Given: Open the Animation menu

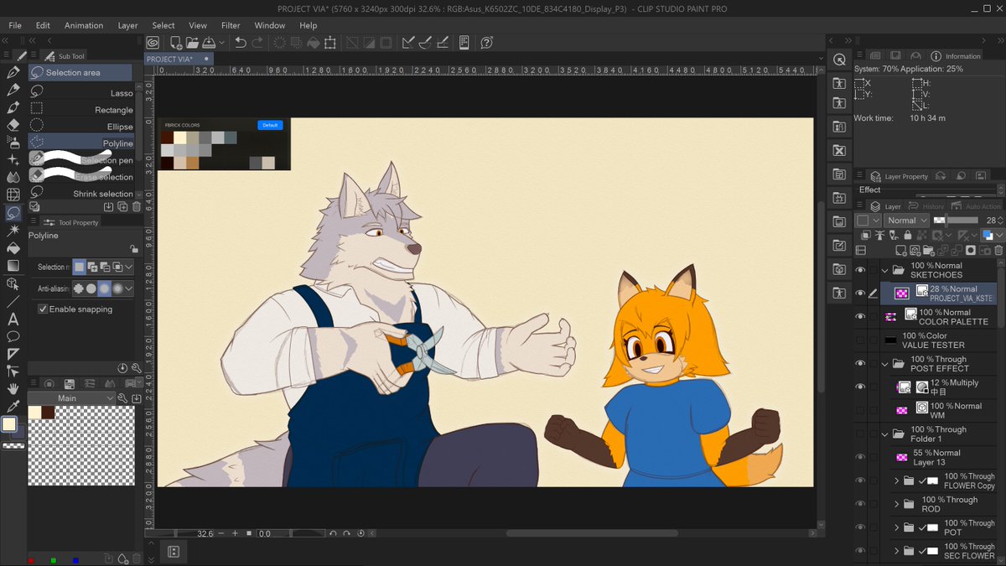Looking at the screenshot, I should [x=84, y=25].
